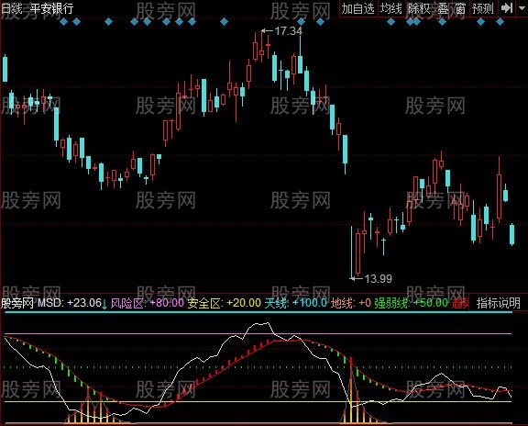
Task: Click the blue diamond above the 17.34 peak
Action: click(301, 22)
